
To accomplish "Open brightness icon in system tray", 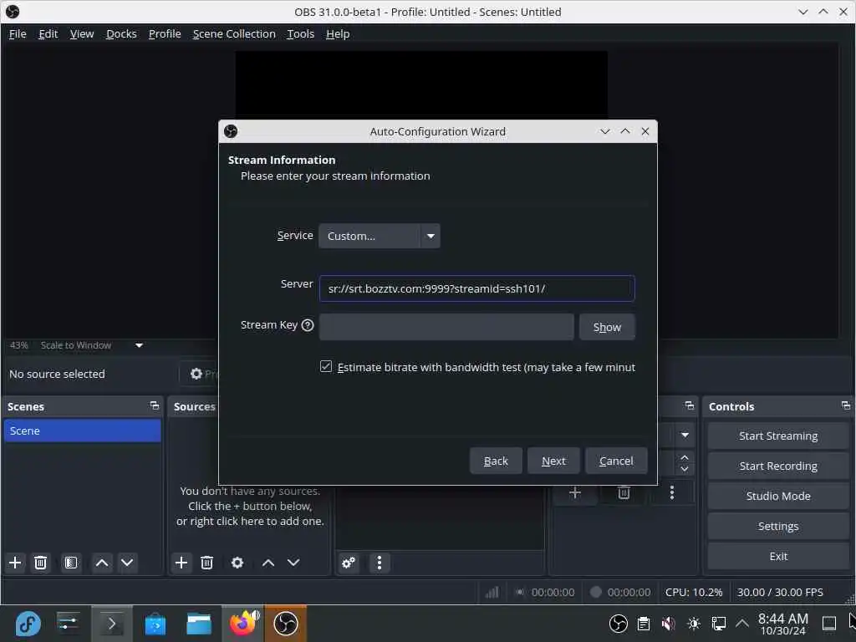I will point(694,624).
